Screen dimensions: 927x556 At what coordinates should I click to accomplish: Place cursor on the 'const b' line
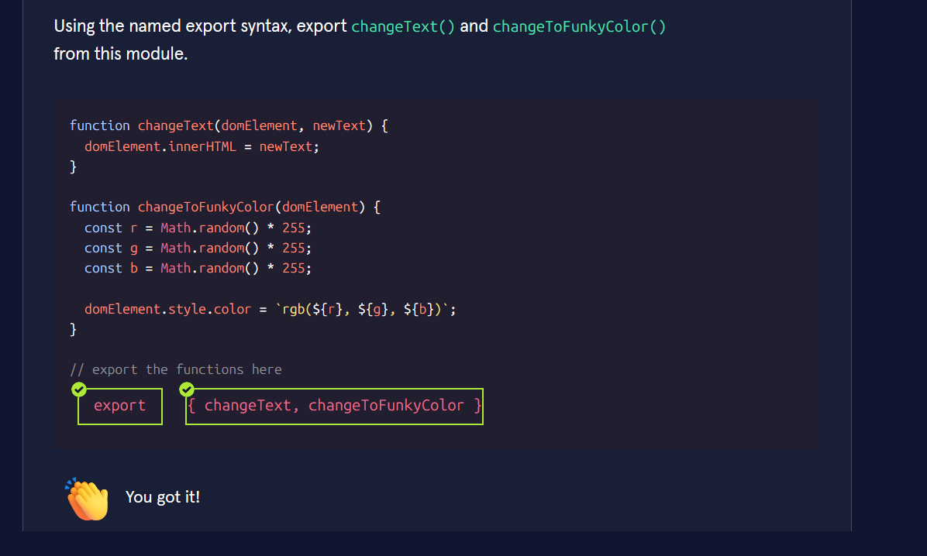198,268
